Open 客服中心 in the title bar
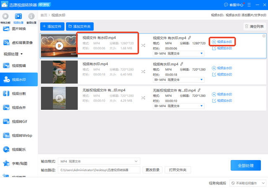This screenshot has width=268, height=189. (x=234, y=5)
